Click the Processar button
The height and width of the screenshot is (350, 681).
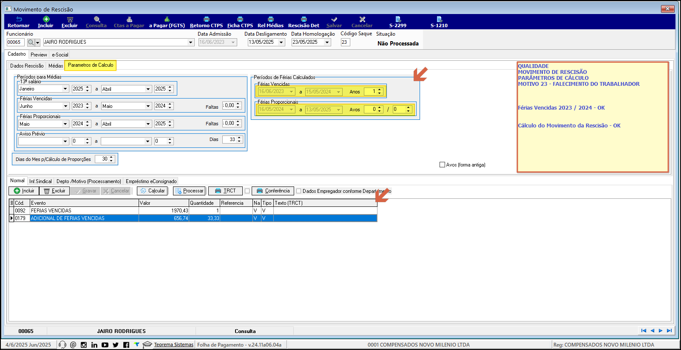pos(189,191)
